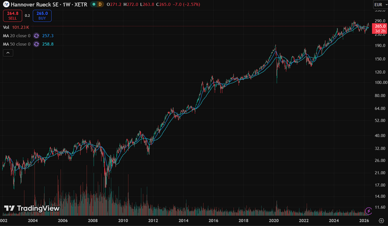This screenshot has width=388, height=226.
Task: Click the purple lightning bolt icon
Action: (368, 210)
